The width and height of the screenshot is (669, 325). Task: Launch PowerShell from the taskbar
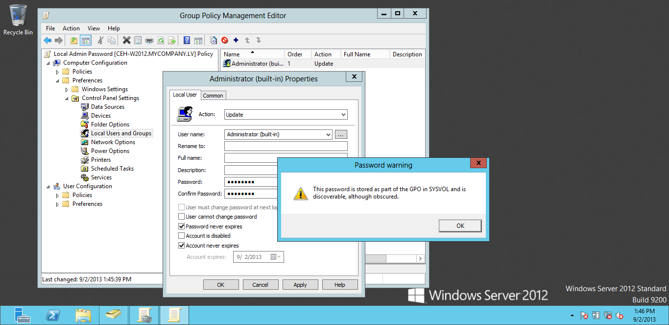tap(52, 315)
